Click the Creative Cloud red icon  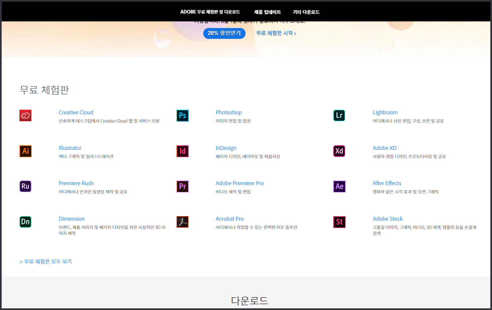pyautogui.click(x=25, y=116)
